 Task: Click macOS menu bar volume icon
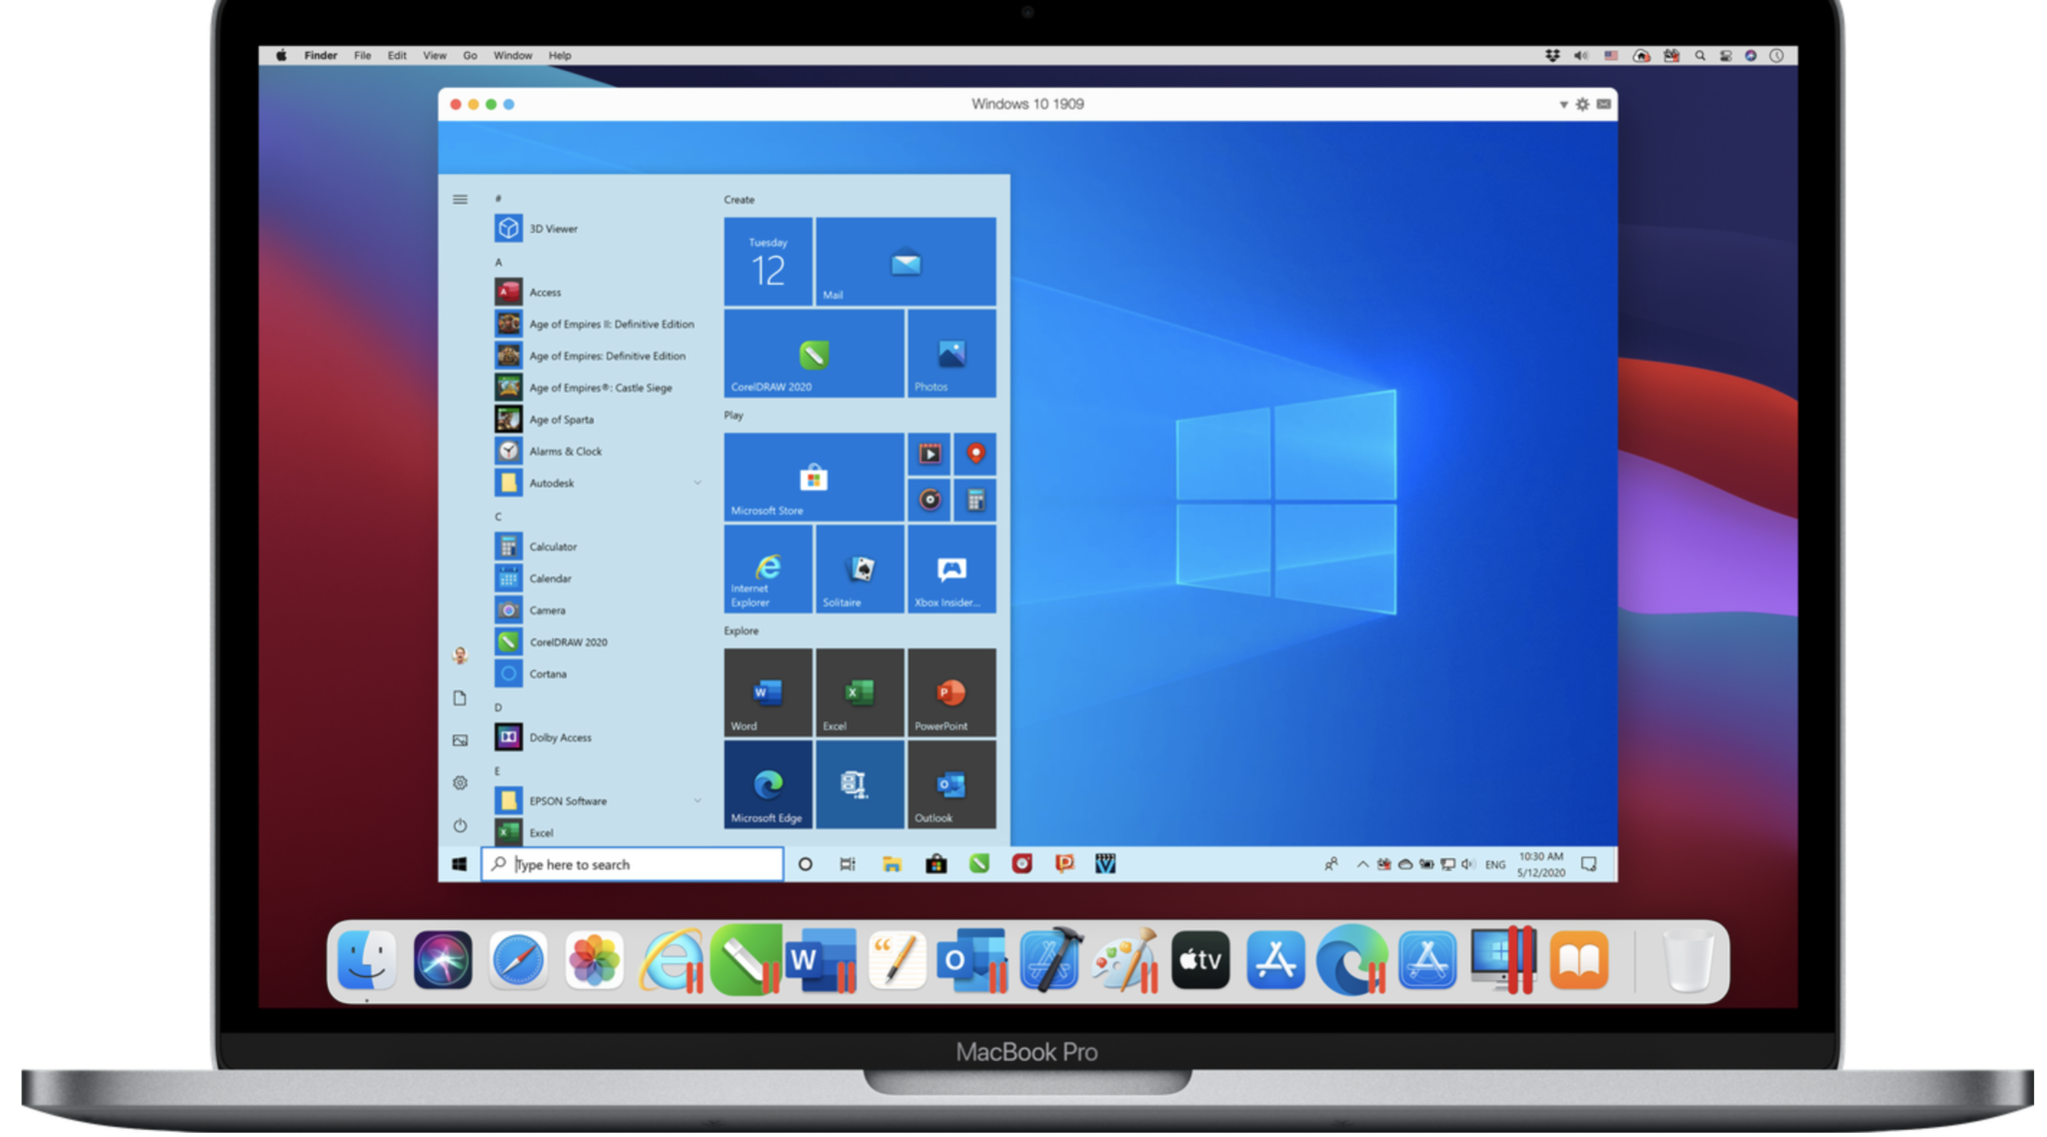pos(1581,56)
